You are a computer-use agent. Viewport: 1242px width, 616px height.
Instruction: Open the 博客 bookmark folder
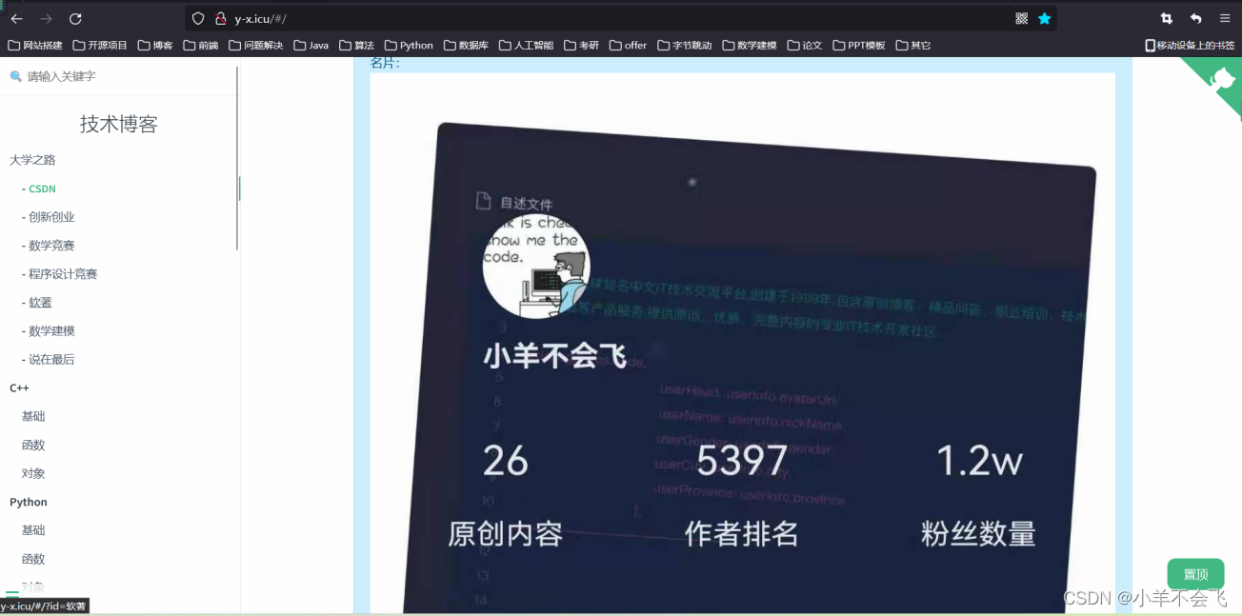[155, 45]
